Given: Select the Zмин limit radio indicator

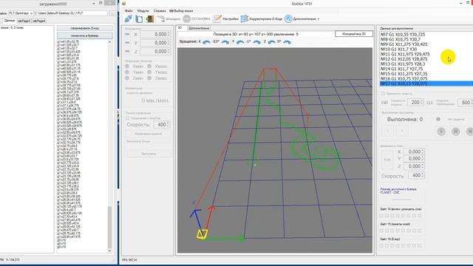Looking at the screenshot, I should click(127, 78).
